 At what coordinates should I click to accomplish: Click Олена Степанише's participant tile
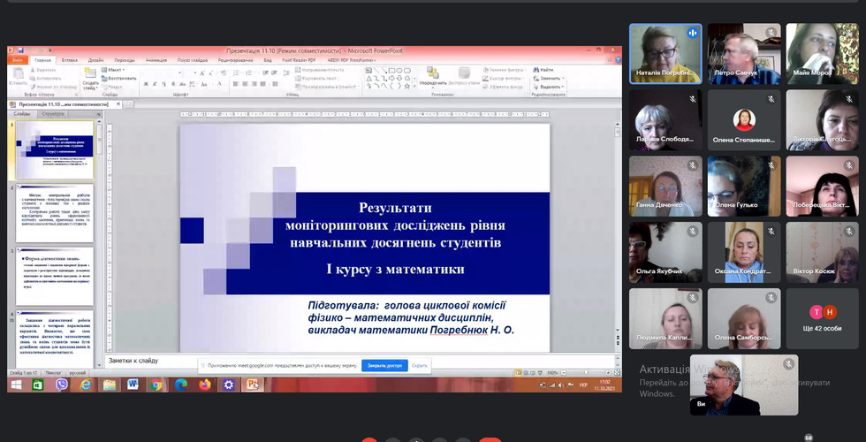[x=744, y=120]
